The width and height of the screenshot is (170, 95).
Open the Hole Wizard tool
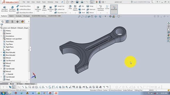(x=44, y=8)
